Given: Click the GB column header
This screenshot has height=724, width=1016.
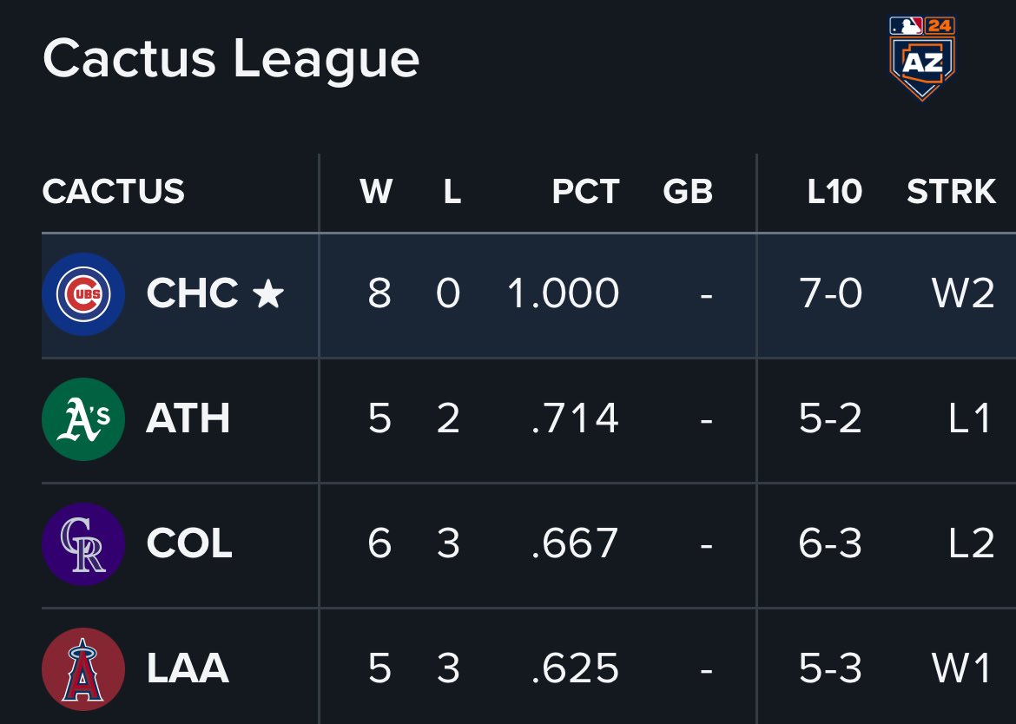Looking at the screenshot, I should [688, 192].
